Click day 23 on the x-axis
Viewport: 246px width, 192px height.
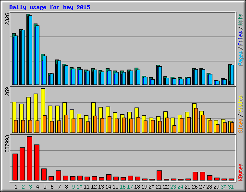coord(173,187)
